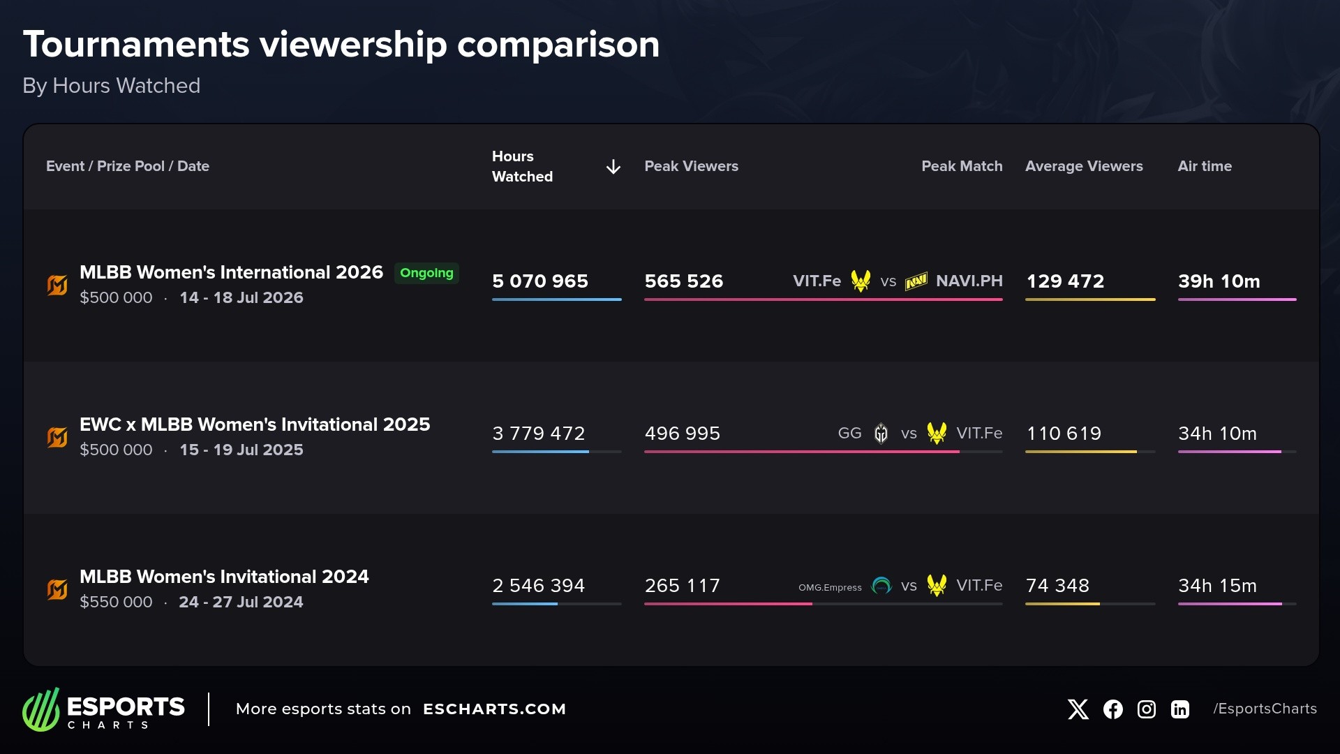Click the air time value 34h 10m
The image size is (1340, 754).
point(1217,434)
